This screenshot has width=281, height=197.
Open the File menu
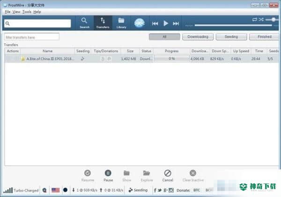pyautogui.click(x=7, y=12)
